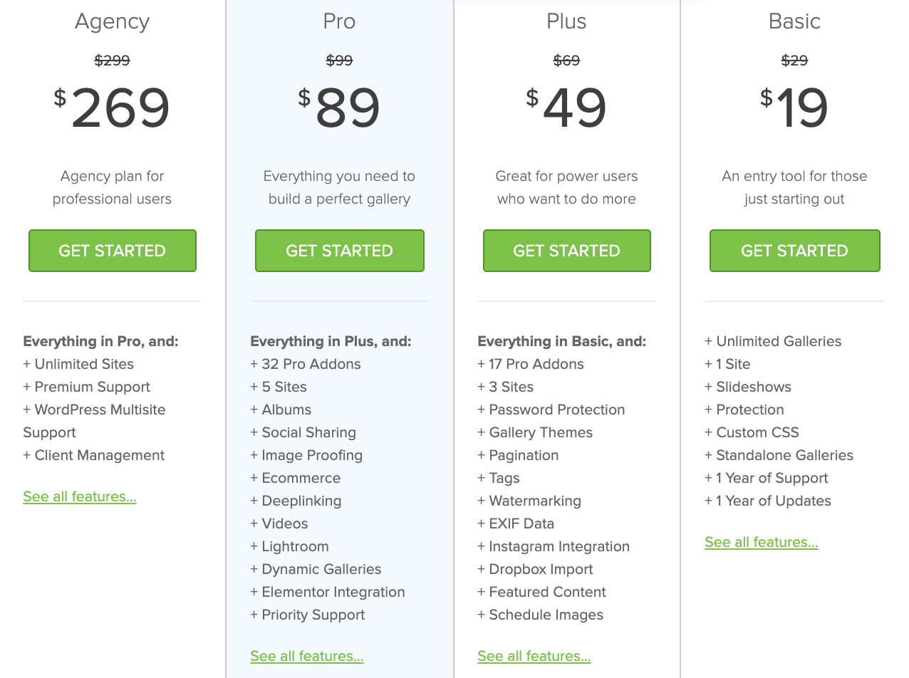Click the Plus plan heading
The image size is (909, 678).
point(566,21)
